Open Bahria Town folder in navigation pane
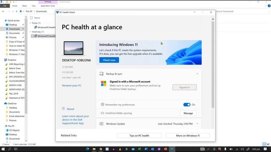This screenshot has width=271, height=152. (x=15, y=68)
